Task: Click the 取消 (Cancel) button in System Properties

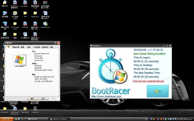Action: pos(43,99)
